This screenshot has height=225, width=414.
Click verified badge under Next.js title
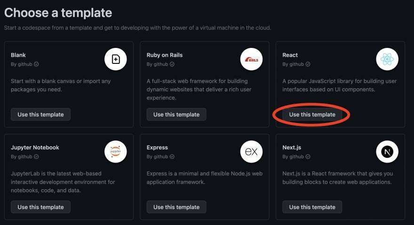point(308,157)
